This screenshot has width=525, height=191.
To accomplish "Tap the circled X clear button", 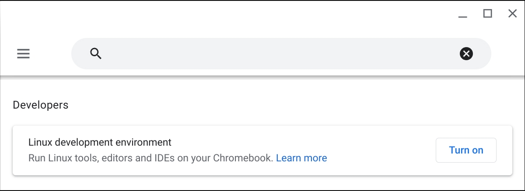I will pos(466,54).
